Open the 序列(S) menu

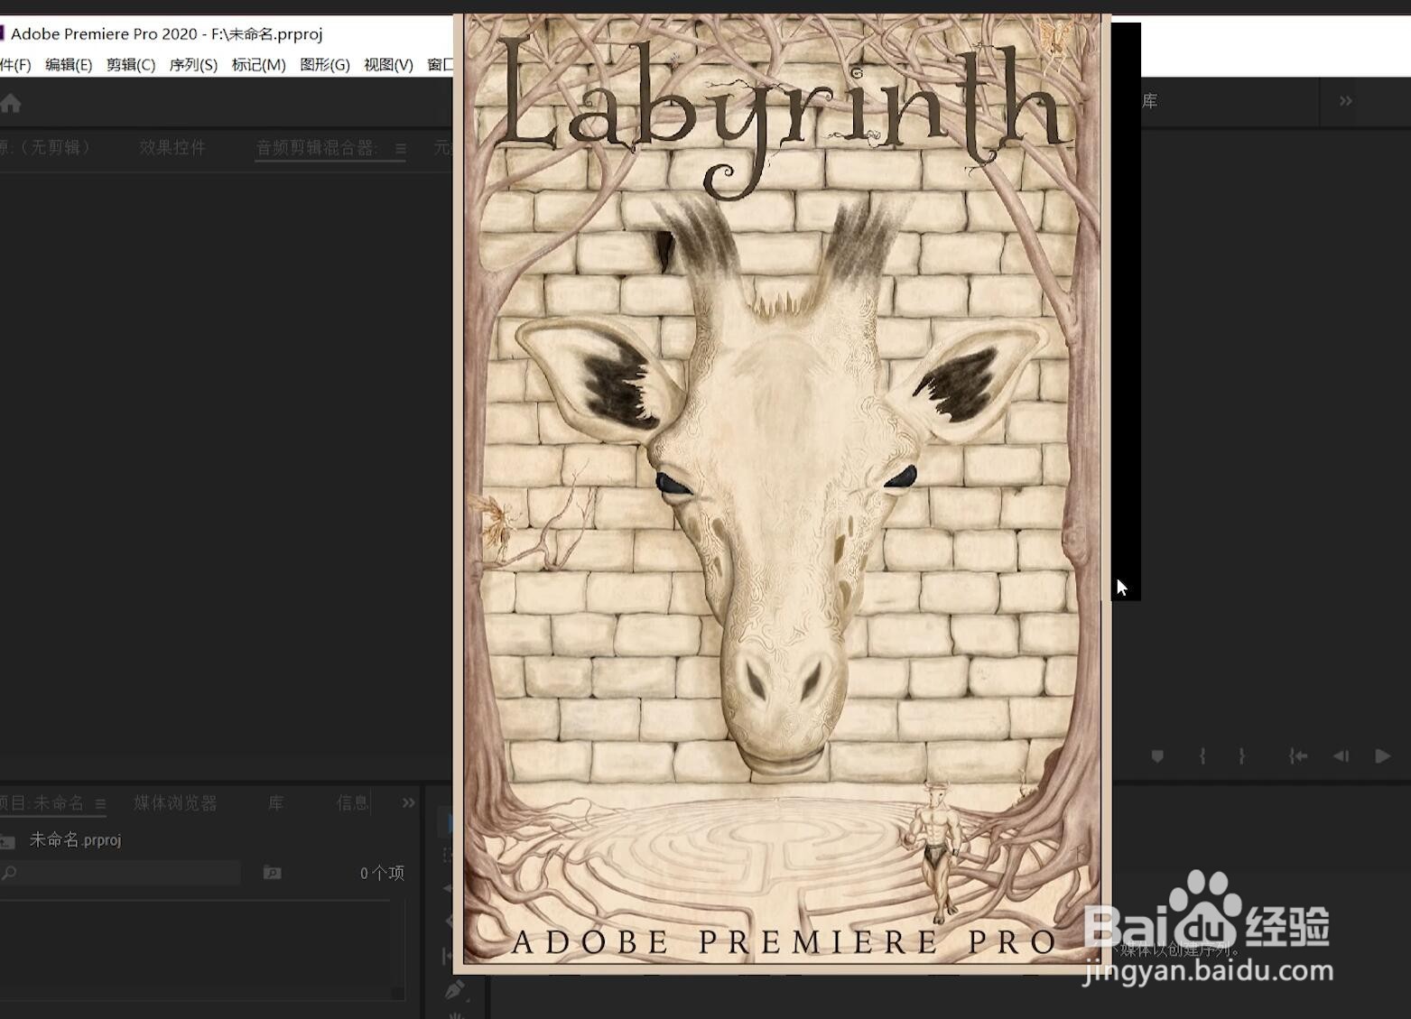click(x=193, y=64)
